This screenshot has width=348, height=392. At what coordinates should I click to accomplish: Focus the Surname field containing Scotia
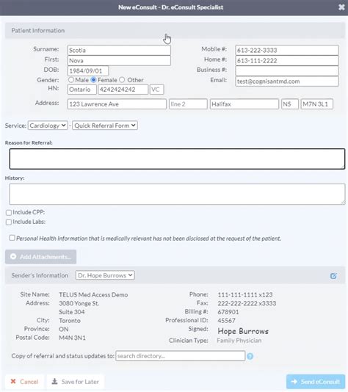coord(119,50)
